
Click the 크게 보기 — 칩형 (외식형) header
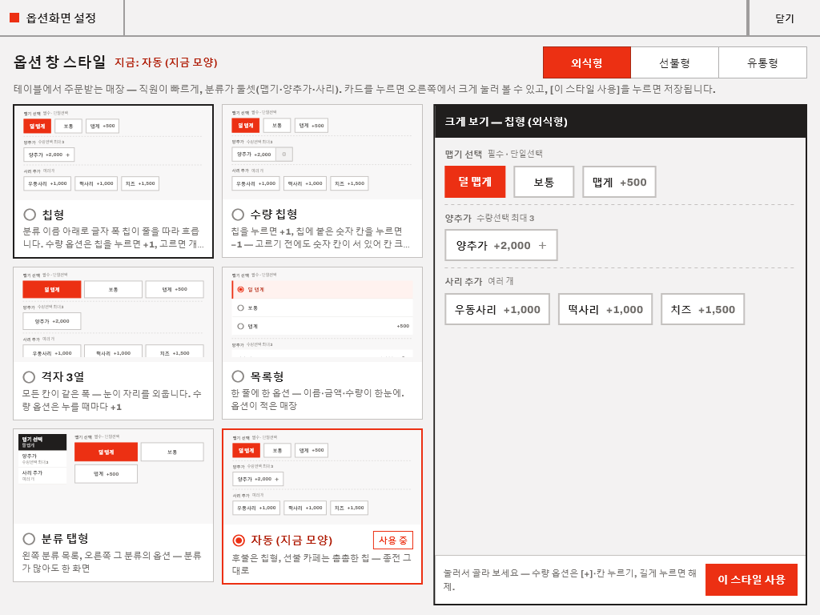coord(621,122)
